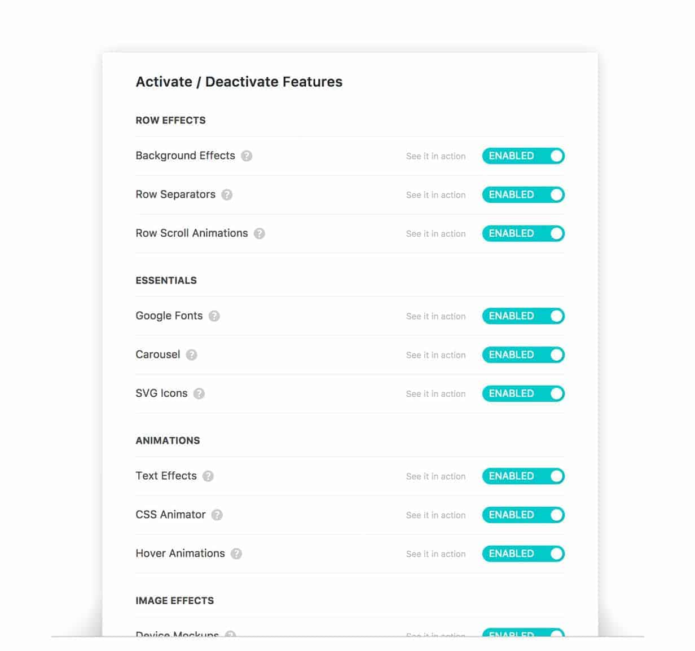This screenshot has height=651, width=695.
Task: Click help icon next to SVG Icons
Action: coord(199,393)
